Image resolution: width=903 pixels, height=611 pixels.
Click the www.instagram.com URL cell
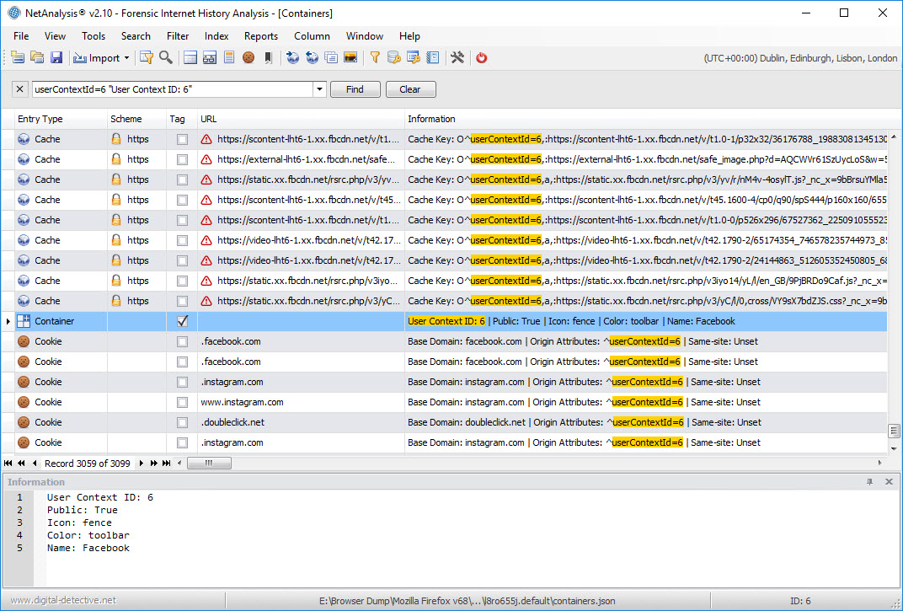pos(301,402)
